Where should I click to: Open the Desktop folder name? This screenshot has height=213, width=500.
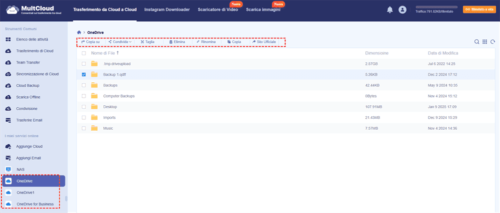pyautogui.click(x=110, y=107)
